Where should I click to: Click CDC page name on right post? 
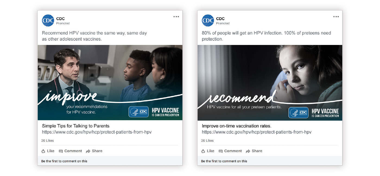tap(220, 19)
